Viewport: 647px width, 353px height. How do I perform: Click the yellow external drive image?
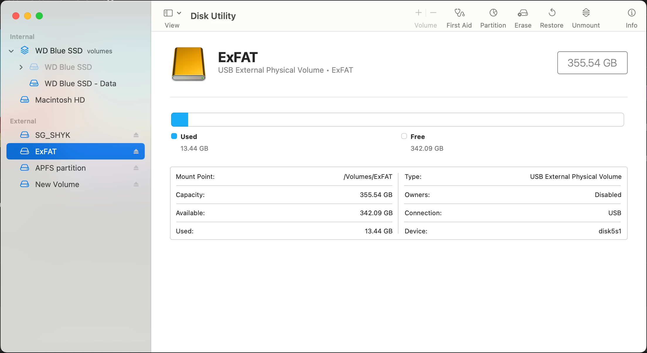pyautogui.click(x=188, y=64)
